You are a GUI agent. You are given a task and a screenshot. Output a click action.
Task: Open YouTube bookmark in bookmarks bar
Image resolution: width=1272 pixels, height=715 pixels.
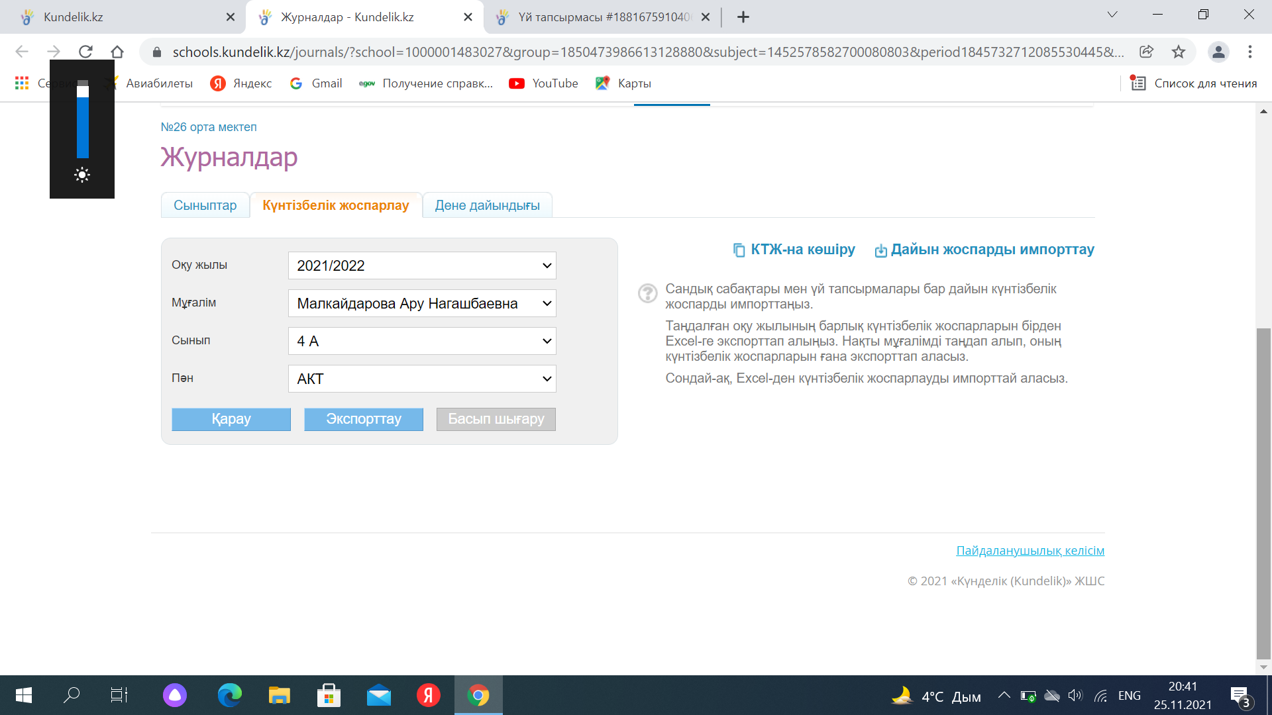pos(543,83)
